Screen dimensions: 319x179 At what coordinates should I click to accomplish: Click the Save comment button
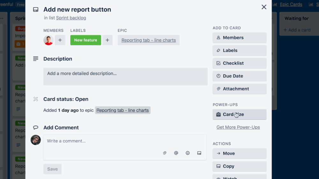53,169
